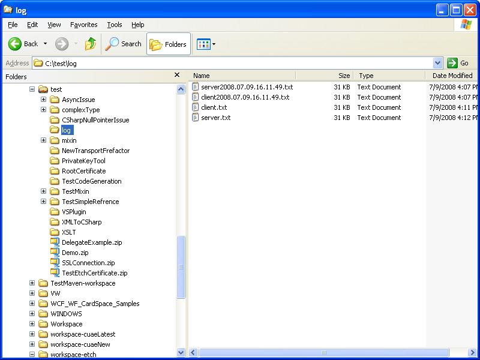Click the Up folder icon
The image size is (480, 360).
[x=91, y=44]
